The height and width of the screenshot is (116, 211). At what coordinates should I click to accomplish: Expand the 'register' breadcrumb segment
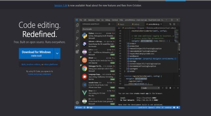(x=141, y=28)
